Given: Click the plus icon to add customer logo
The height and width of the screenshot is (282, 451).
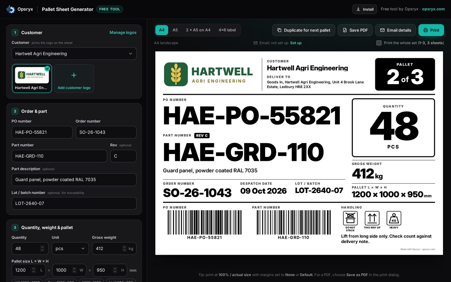Looking at the screenshot, I should click(74, 75).
